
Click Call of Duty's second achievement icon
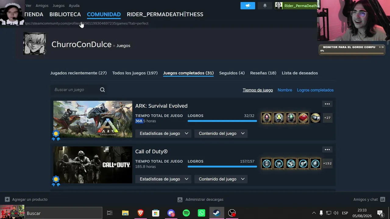pos(279,163)
